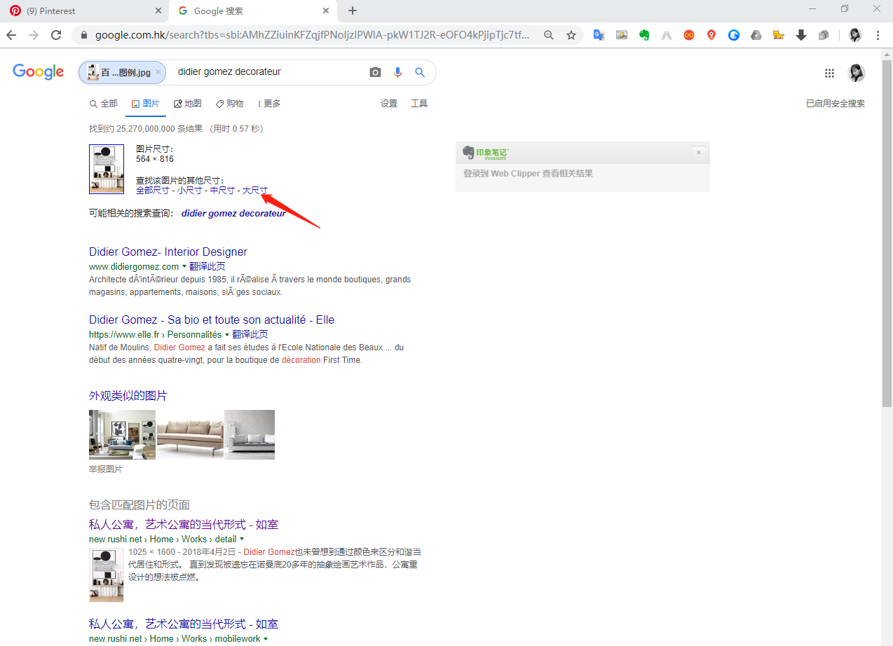Reload the current page

56,35
